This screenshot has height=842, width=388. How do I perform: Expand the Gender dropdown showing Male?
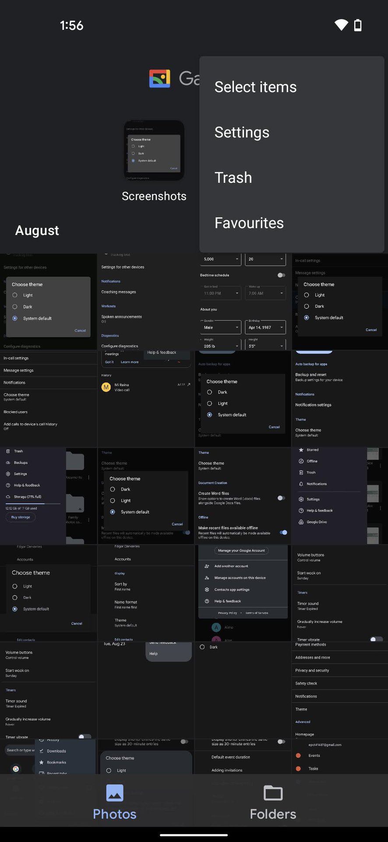click(221, 327)
